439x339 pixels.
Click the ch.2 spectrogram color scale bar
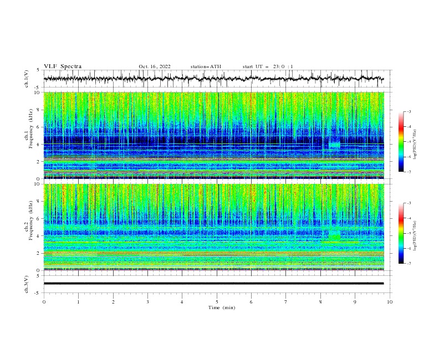coord(401,233)
